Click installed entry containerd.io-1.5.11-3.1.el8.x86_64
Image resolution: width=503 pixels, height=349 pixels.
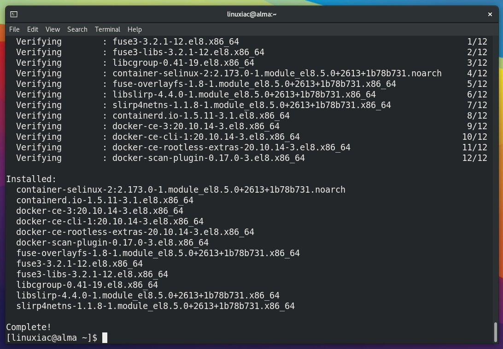105,200
